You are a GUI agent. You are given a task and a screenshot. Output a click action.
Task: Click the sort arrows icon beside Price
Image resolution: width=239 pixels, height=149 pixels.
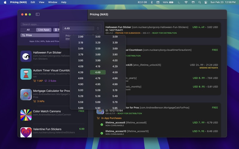[x=24, y=35]
